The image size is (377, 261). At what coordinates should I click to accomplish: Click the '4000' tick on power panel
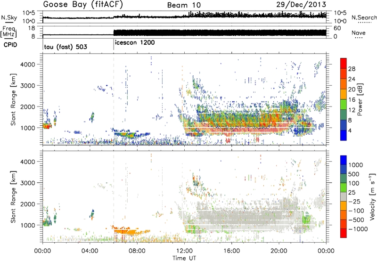point(28,65)
